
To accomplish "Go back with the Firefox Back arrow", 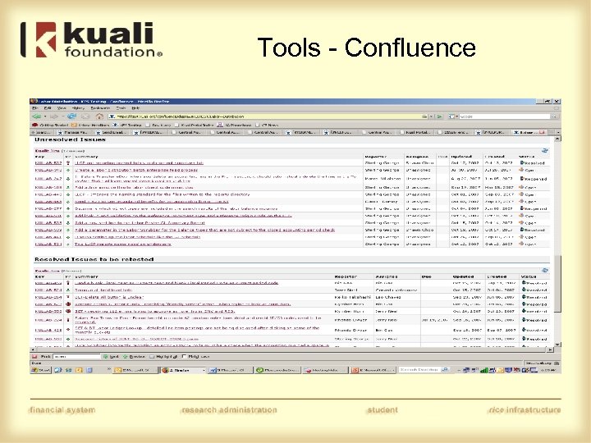I will coord(37,116).
